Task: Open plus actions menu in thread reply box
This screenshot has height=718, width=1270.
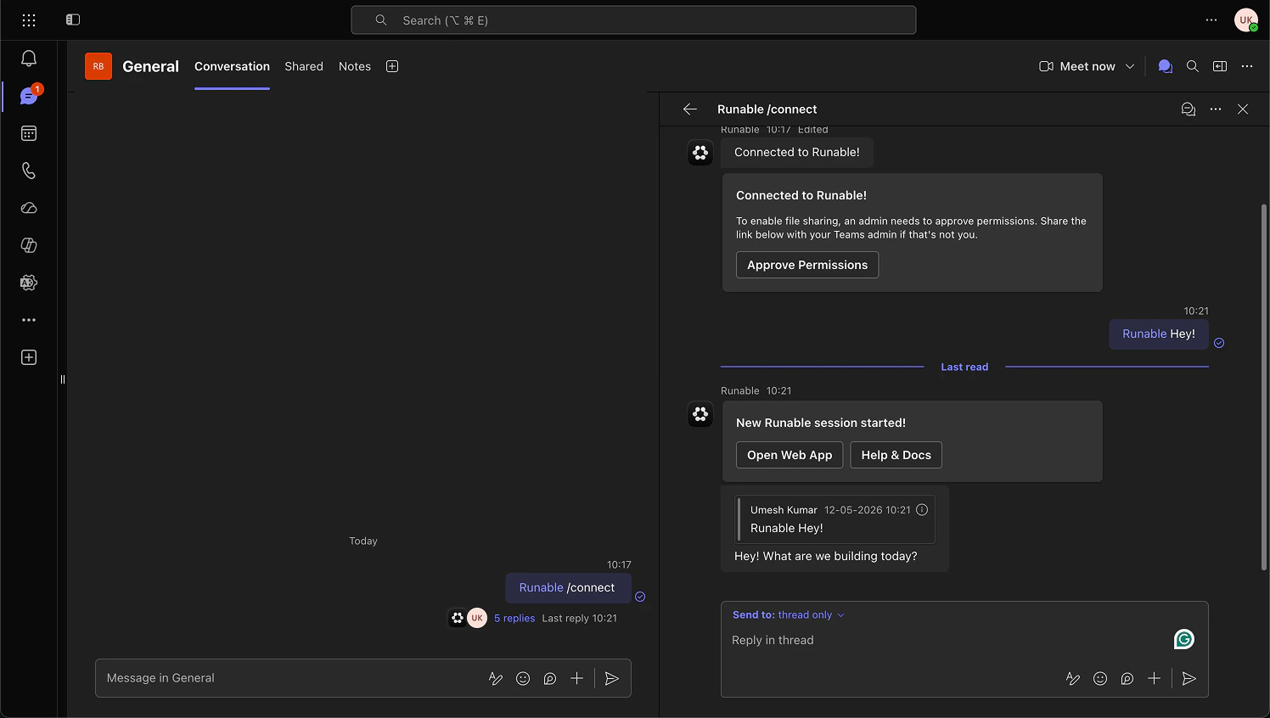Action: pyautogui.click(x=1154, y=678)
